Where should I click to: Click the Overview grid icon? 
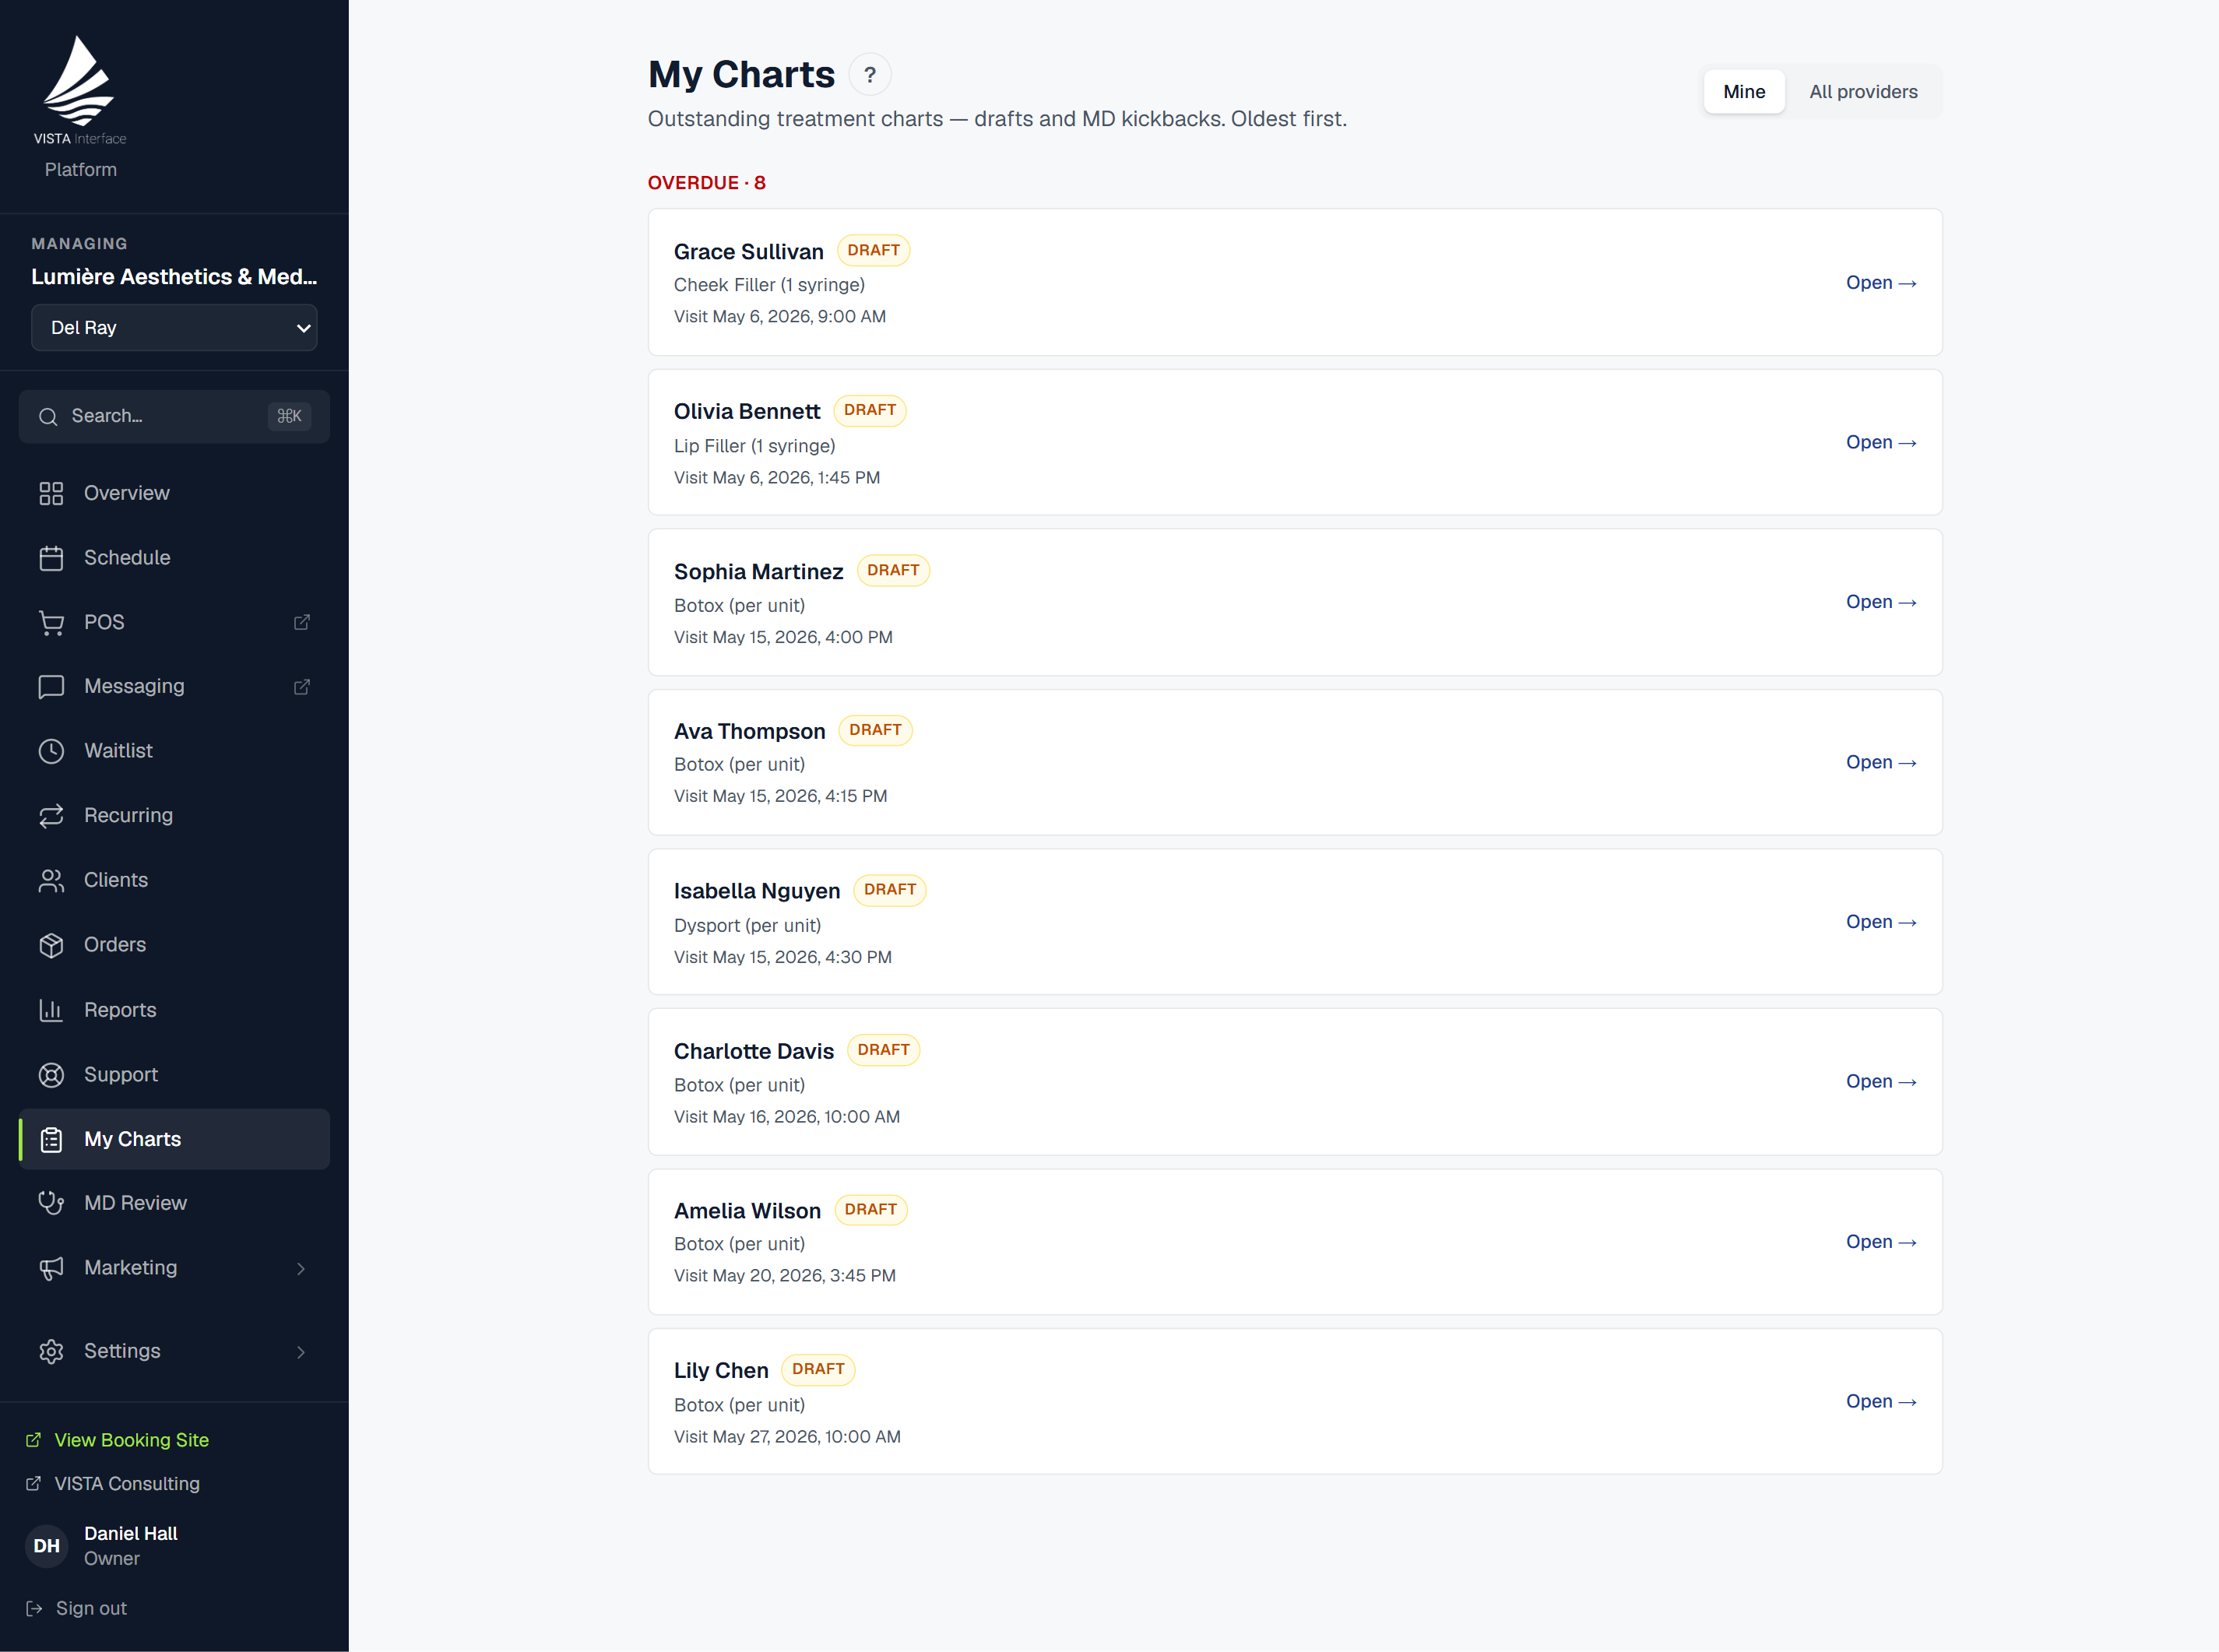(x=51, y=493)
